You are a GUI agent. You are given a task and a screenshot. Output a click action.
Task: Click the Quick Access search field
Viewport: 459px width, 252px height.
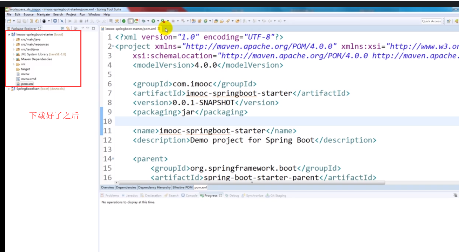(x=431, y=21)
